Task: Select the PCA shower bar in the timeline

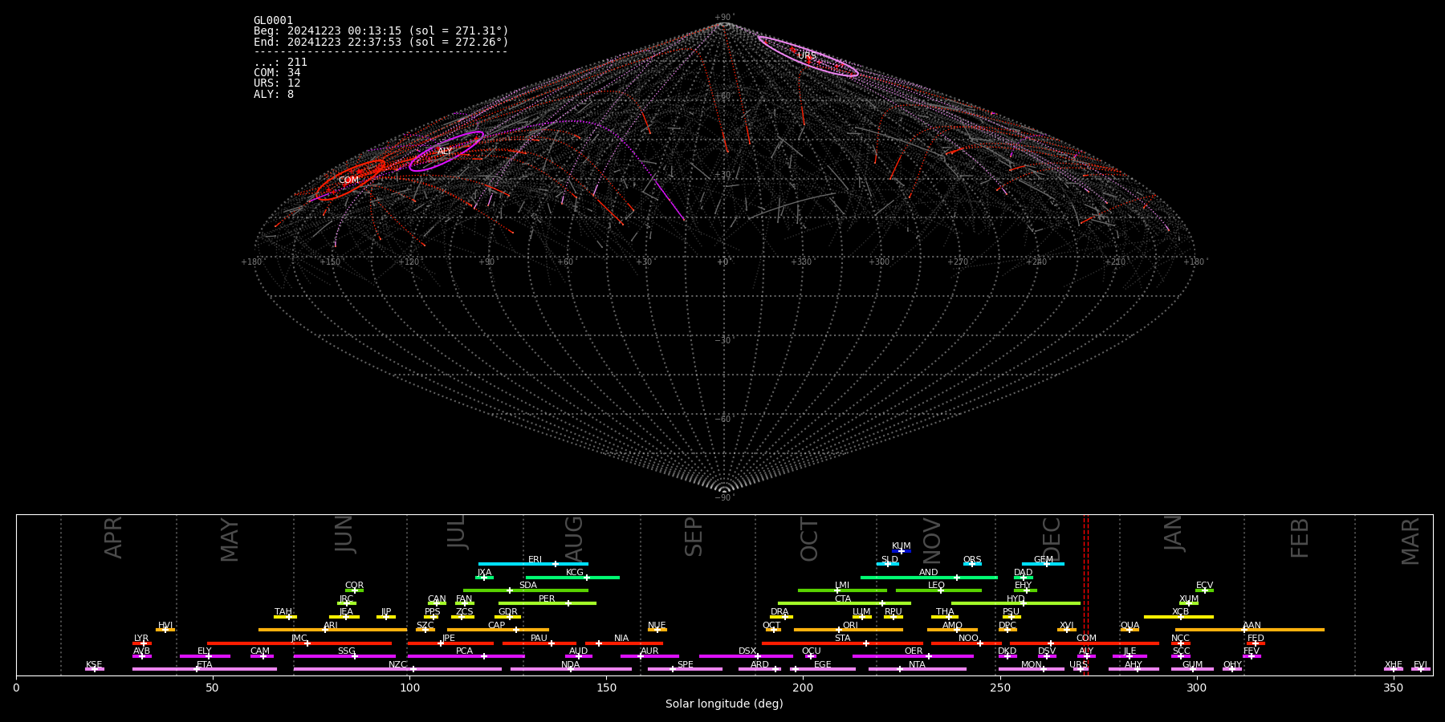Action: click(x=466, y=656)
